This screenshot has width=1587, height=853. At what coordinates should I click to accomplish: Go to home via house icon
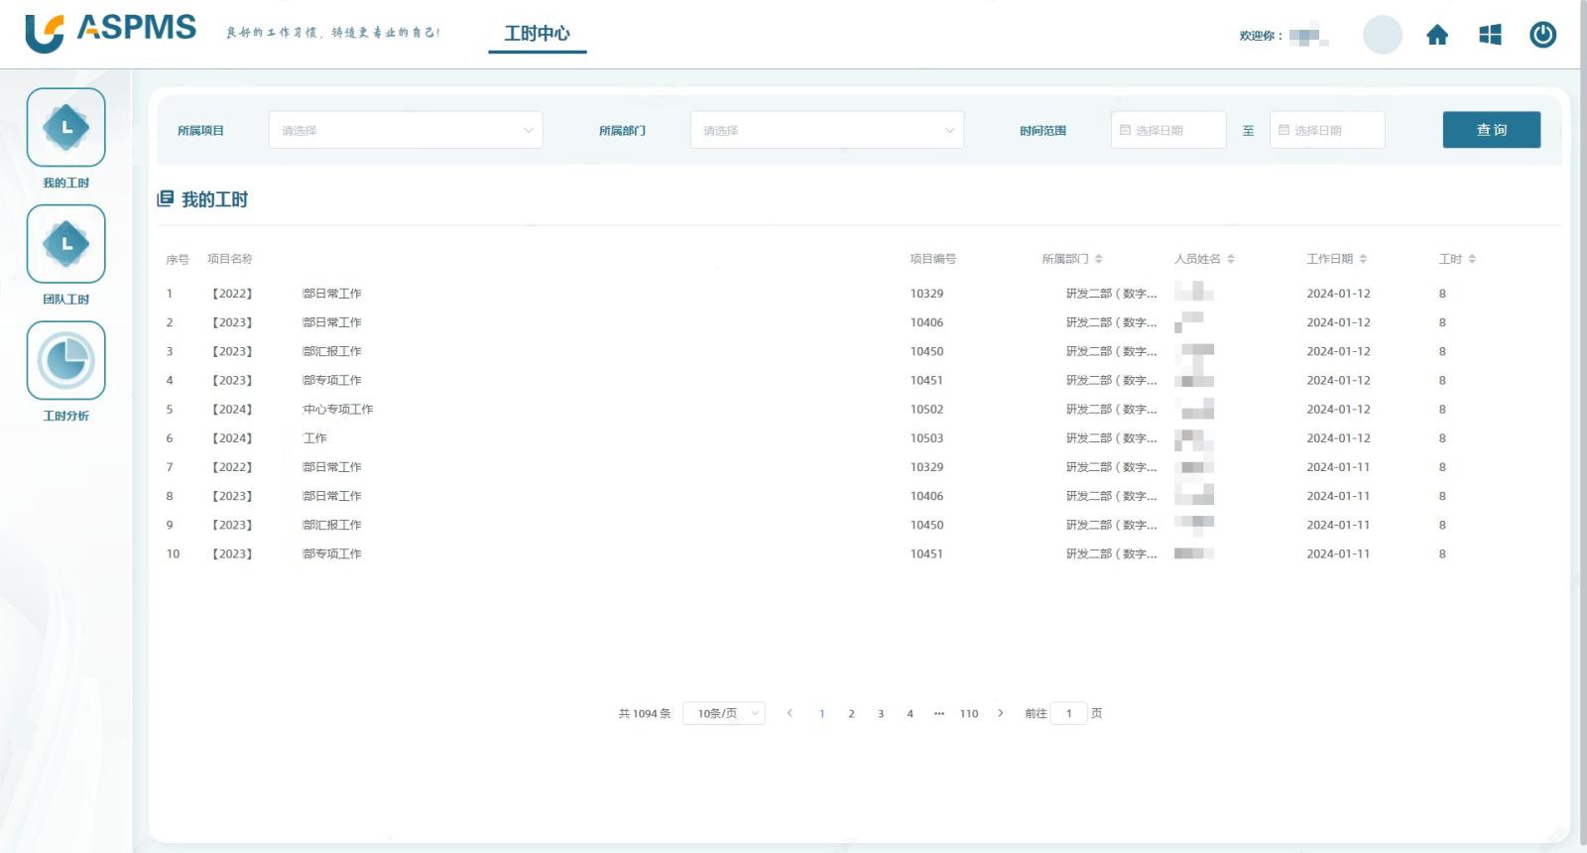pos(1436,36)
